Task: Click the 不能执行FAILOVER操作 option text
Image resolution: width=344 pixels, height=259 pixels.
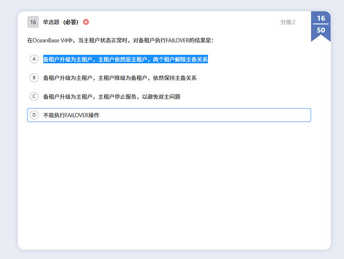Action: pos(71,115)
